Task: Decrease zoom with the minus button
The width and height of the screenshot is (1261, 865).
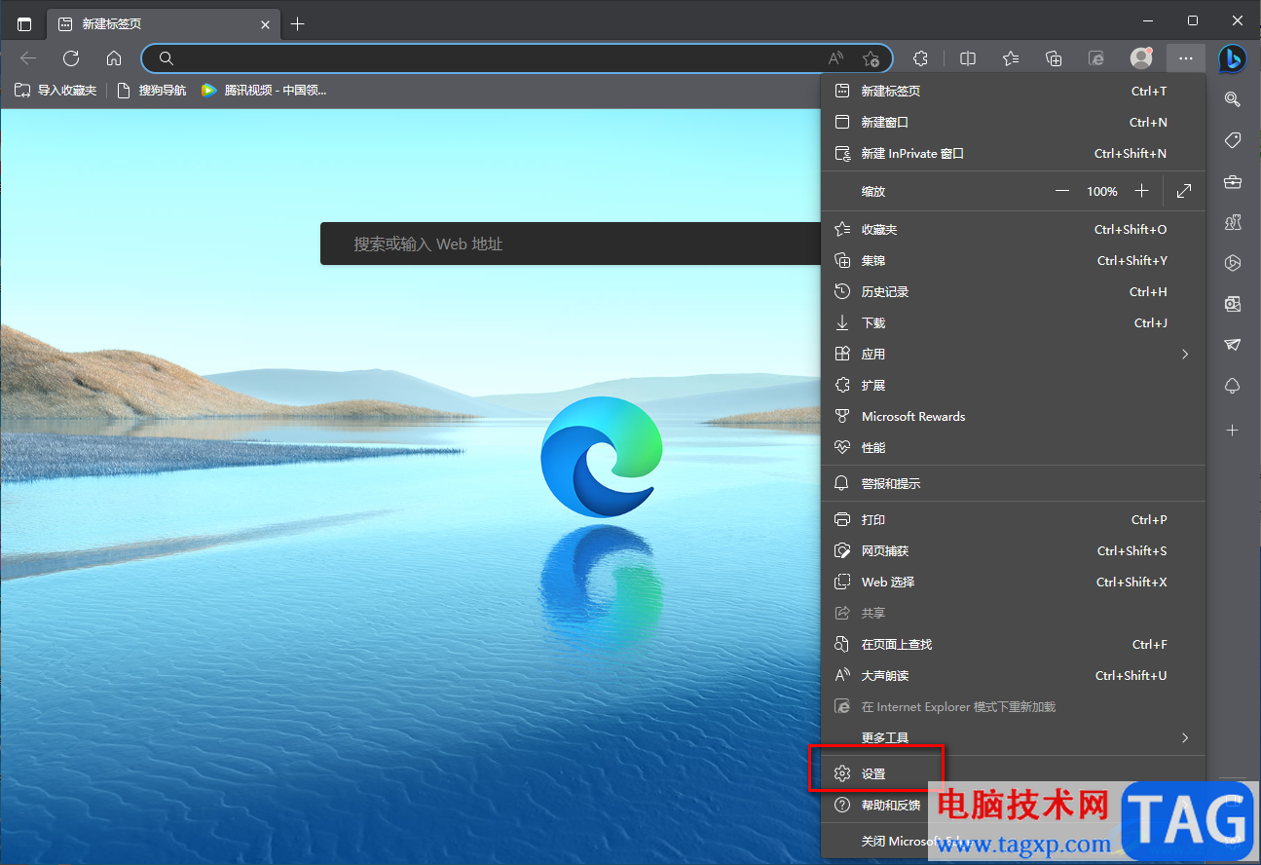Action: (1062, 192)
